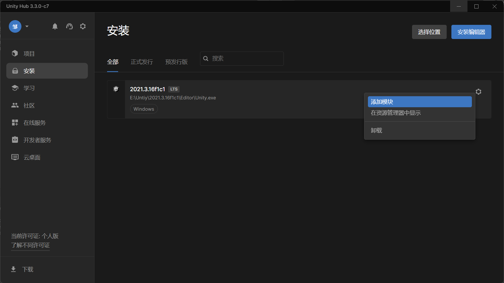This screenshot has height=283, width=504.
Task: Open 在线服务 section
Action: (x=47, y=123)
